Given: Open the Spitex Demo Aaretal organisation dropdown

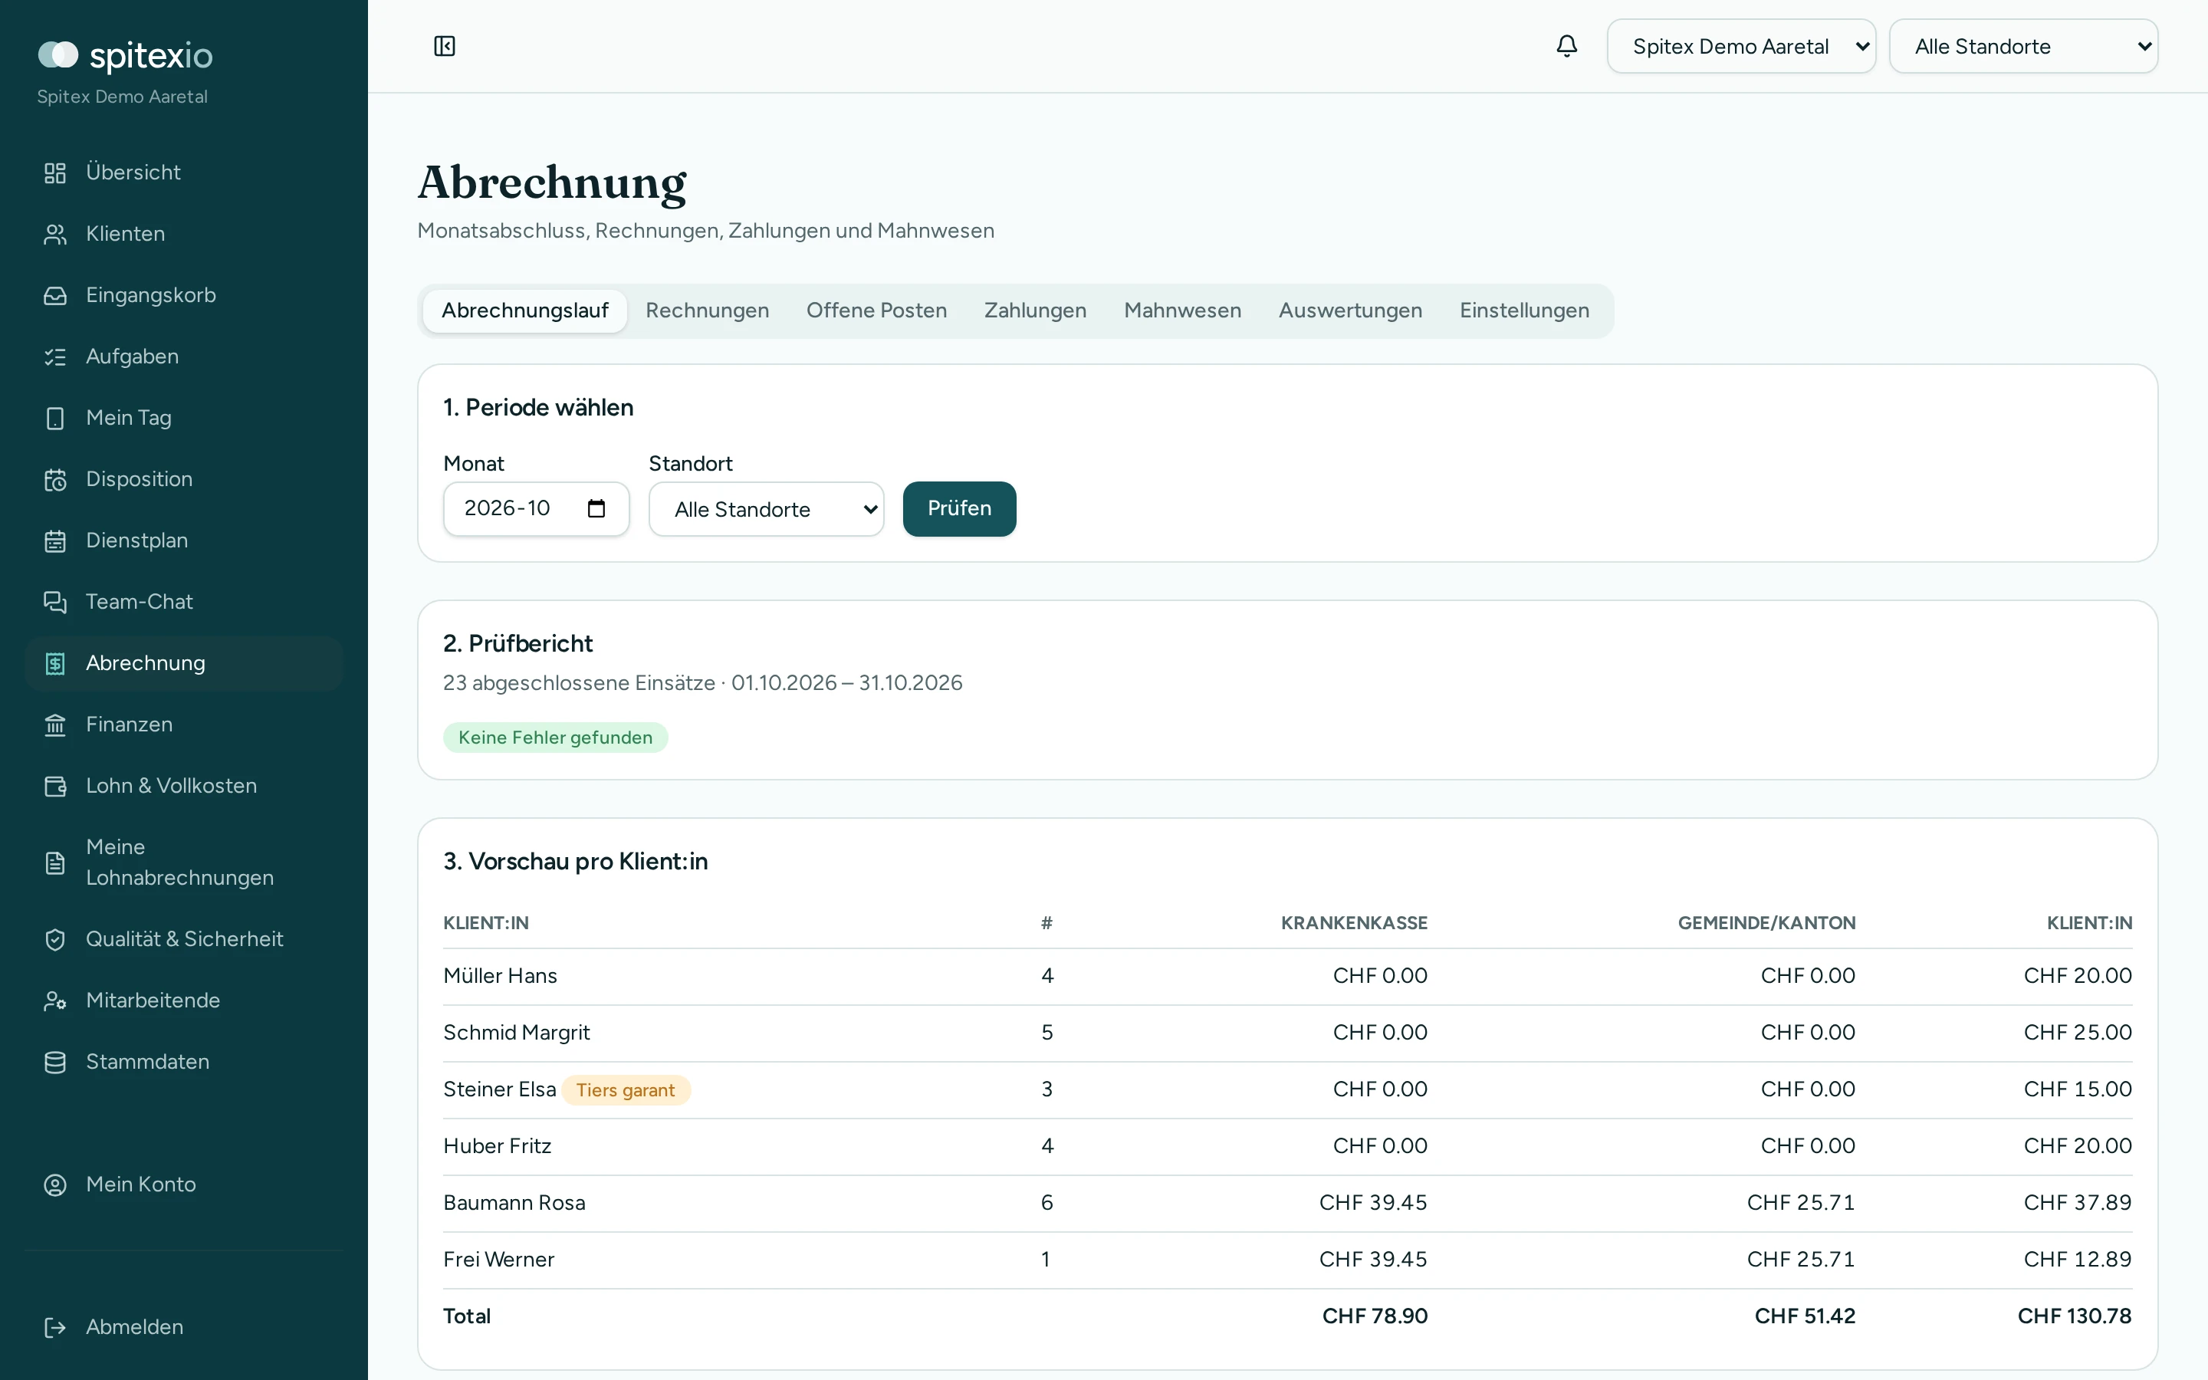Looking at the screenshot, I should pyautogui.click(x=1741, y=46).
